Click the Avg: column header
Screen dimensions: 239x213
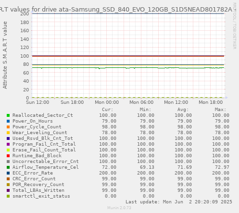183,110
